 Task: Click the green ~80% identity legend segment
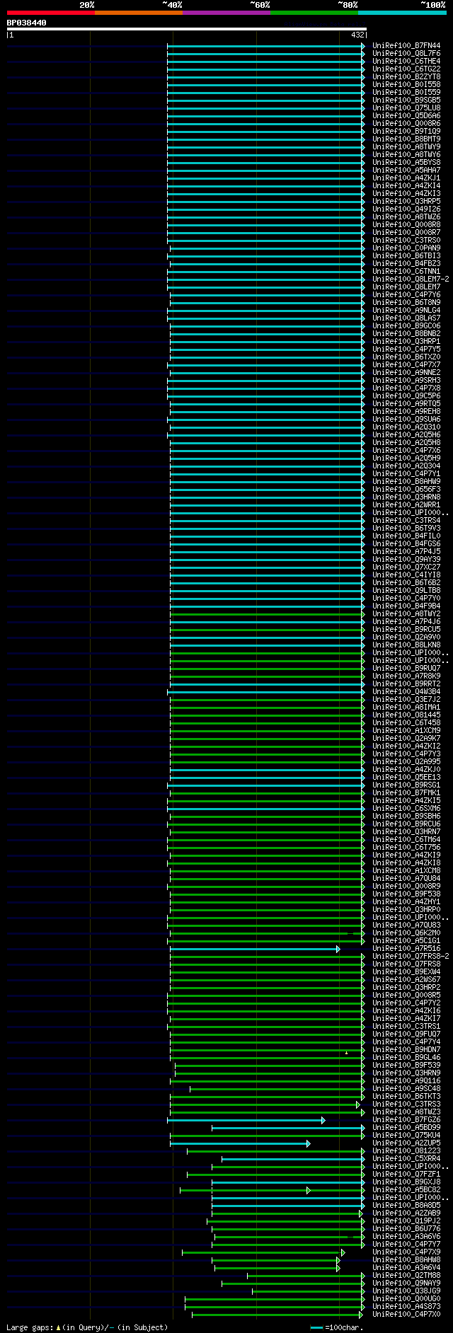(x=314, y=13)
